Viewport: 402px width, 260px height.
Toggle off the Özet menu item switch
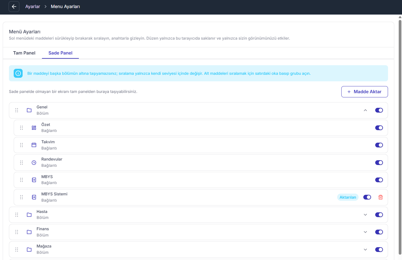coord(379,128)
